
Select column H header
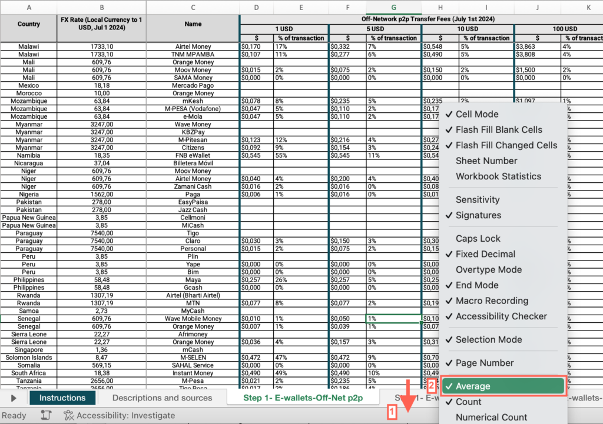440,7
